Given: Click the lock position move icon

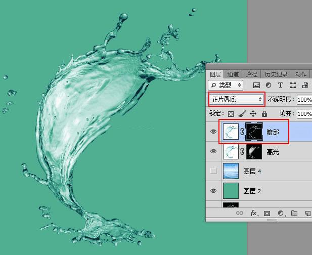Looking at the screenshot, I should (253, 114).
